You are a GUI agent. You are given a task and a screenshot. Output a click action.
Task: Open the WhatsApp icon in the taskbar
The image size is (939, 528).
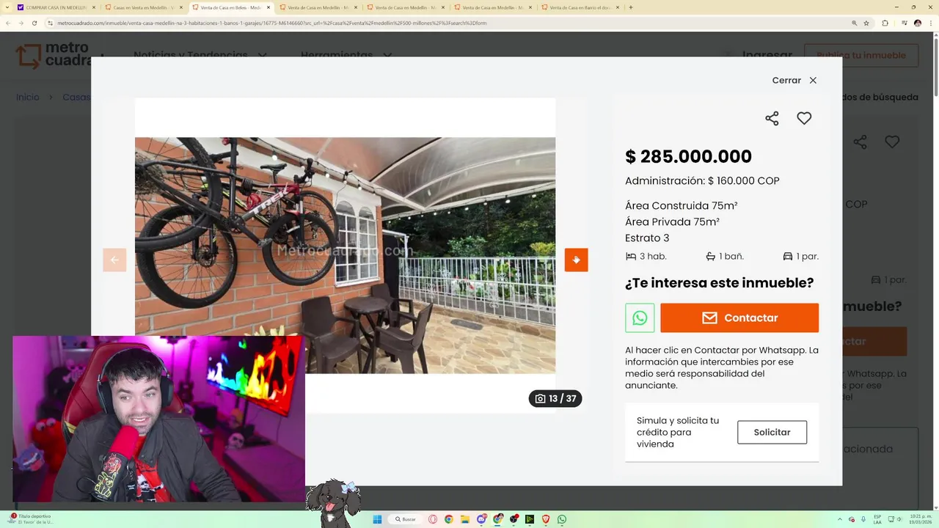click(x=562, y=519)
